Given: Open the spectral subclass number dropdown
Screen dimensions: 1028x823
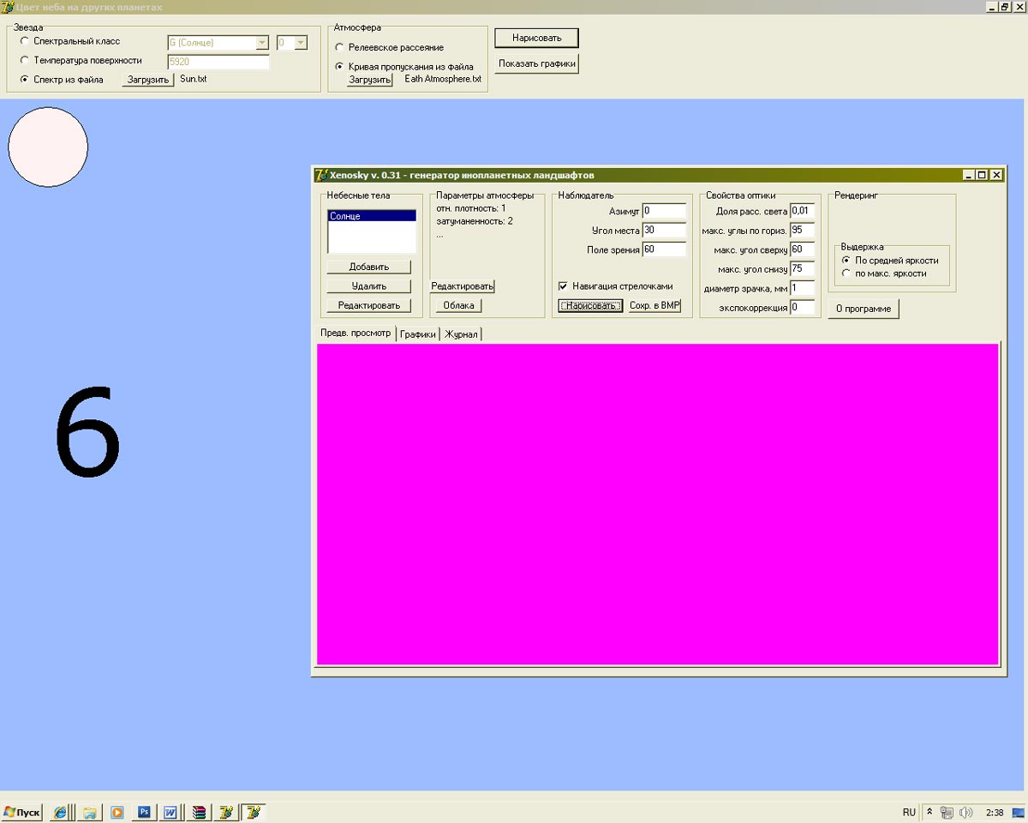Looking at the screenshot, I should (x=301, y=43).
